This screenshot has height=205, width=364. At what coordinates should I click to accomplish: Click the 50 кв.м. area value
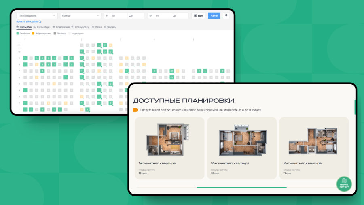click(x=143, y=173)
